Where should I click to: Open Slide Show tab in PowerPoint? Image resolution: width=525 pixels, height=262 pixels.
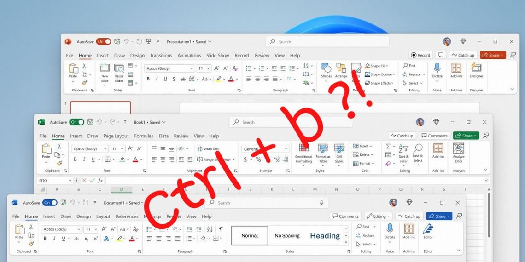point(218,56)
